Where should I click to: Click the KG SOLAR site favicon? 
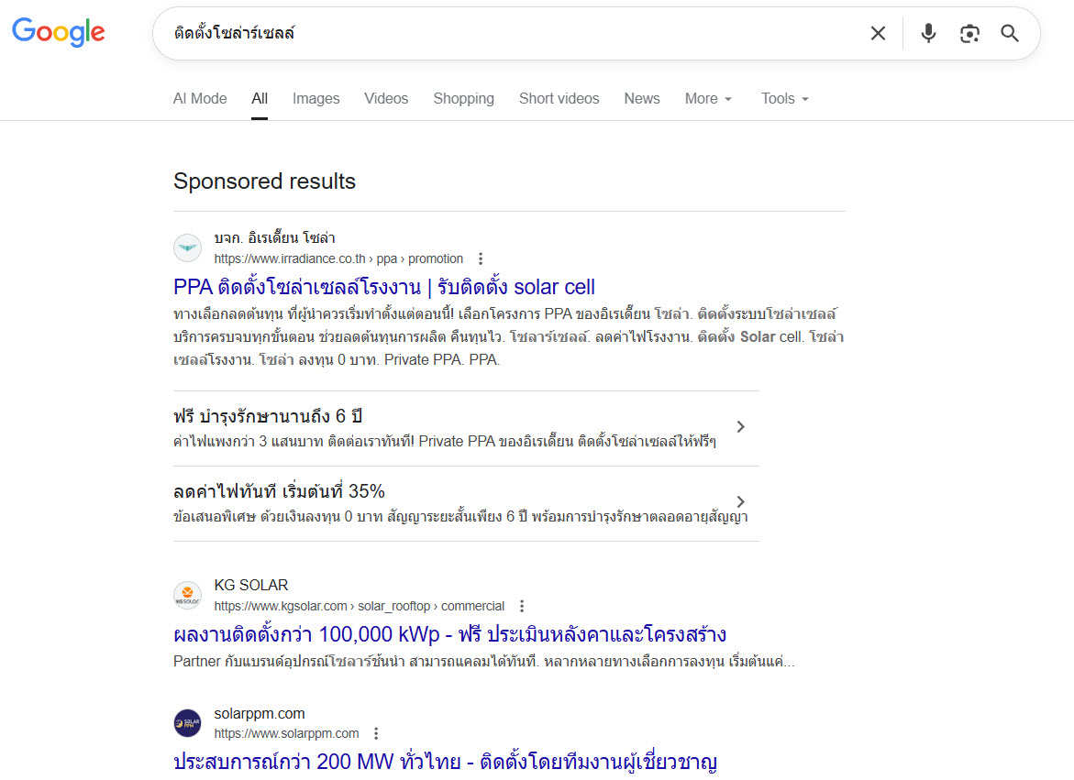click(x=187, y=595)
